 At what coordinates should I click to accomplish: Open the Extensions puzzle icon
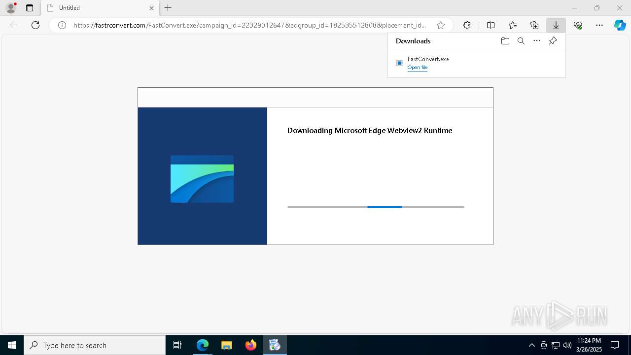coord(467,25)
